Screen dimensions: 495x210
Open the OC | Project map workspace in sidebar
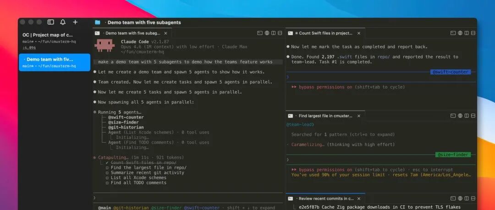[54, 41]
